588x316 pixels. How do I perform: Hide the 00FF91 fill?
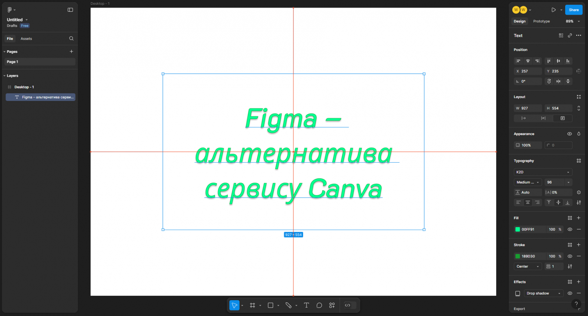[570, 229]
